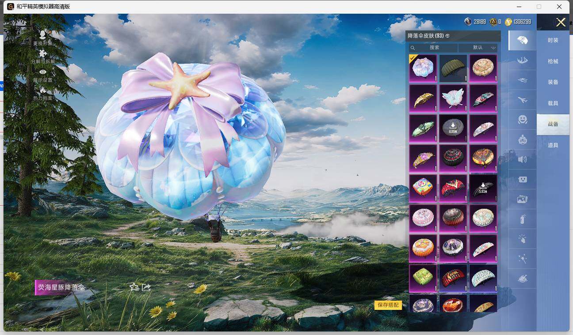573x335 pixels.
Task: Select the picture gallery category icon
Action: click(522, 199)
